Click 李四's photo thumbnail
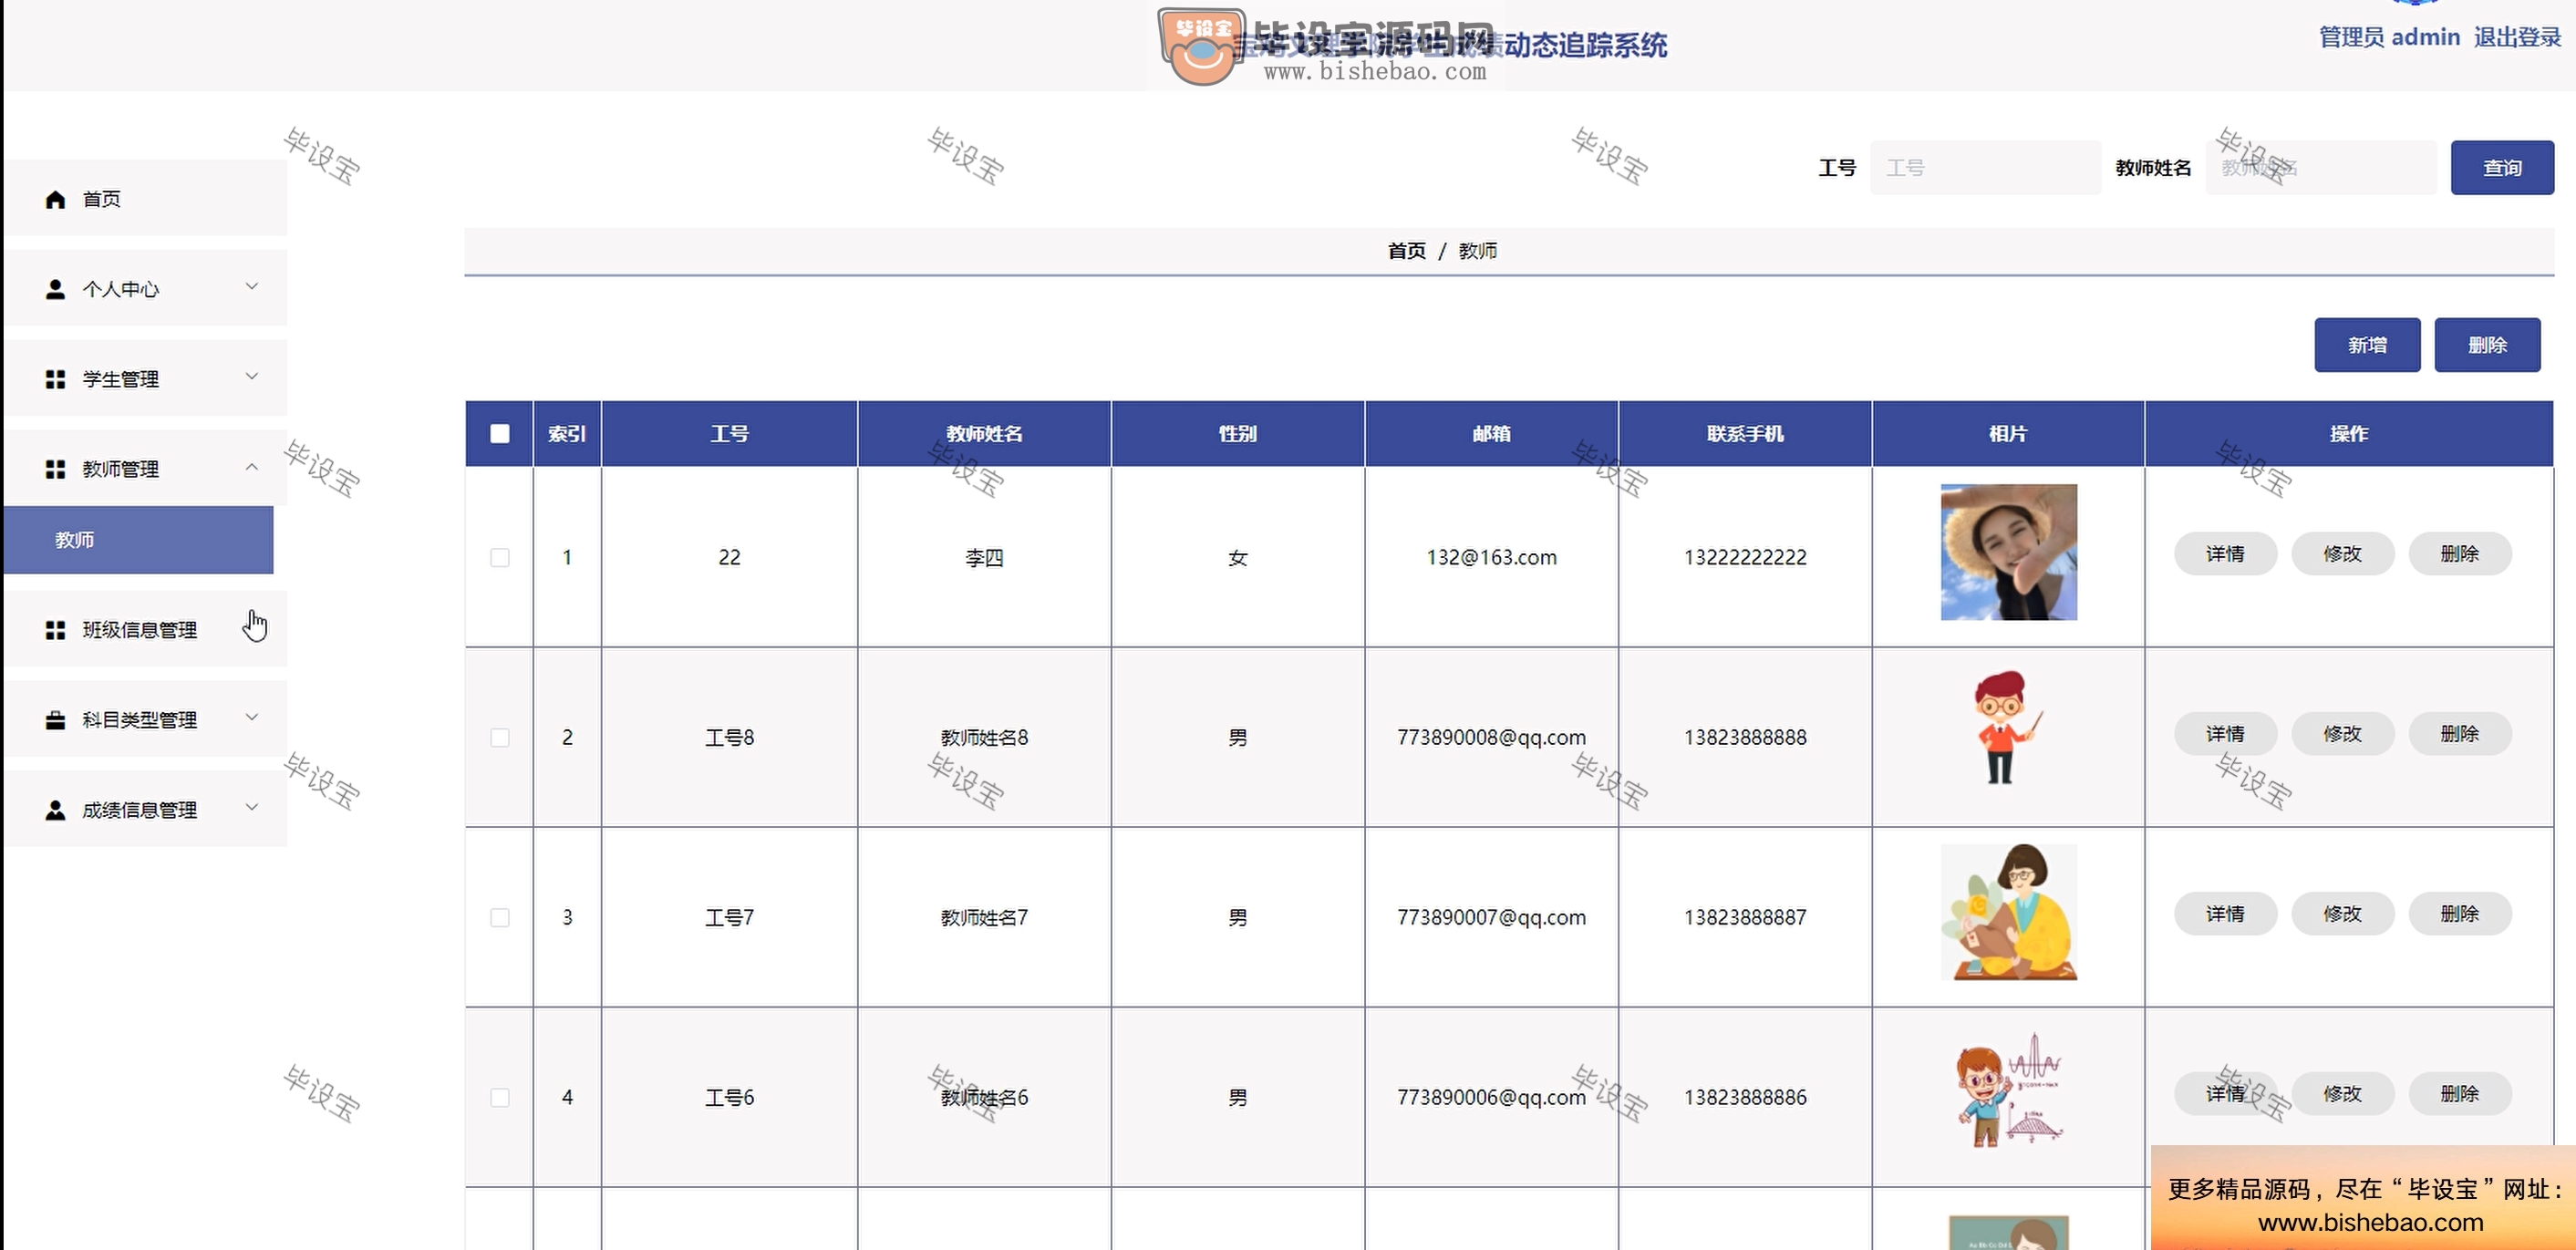This screenshot has height=1250, width=2576. [x=2008, y=552]
